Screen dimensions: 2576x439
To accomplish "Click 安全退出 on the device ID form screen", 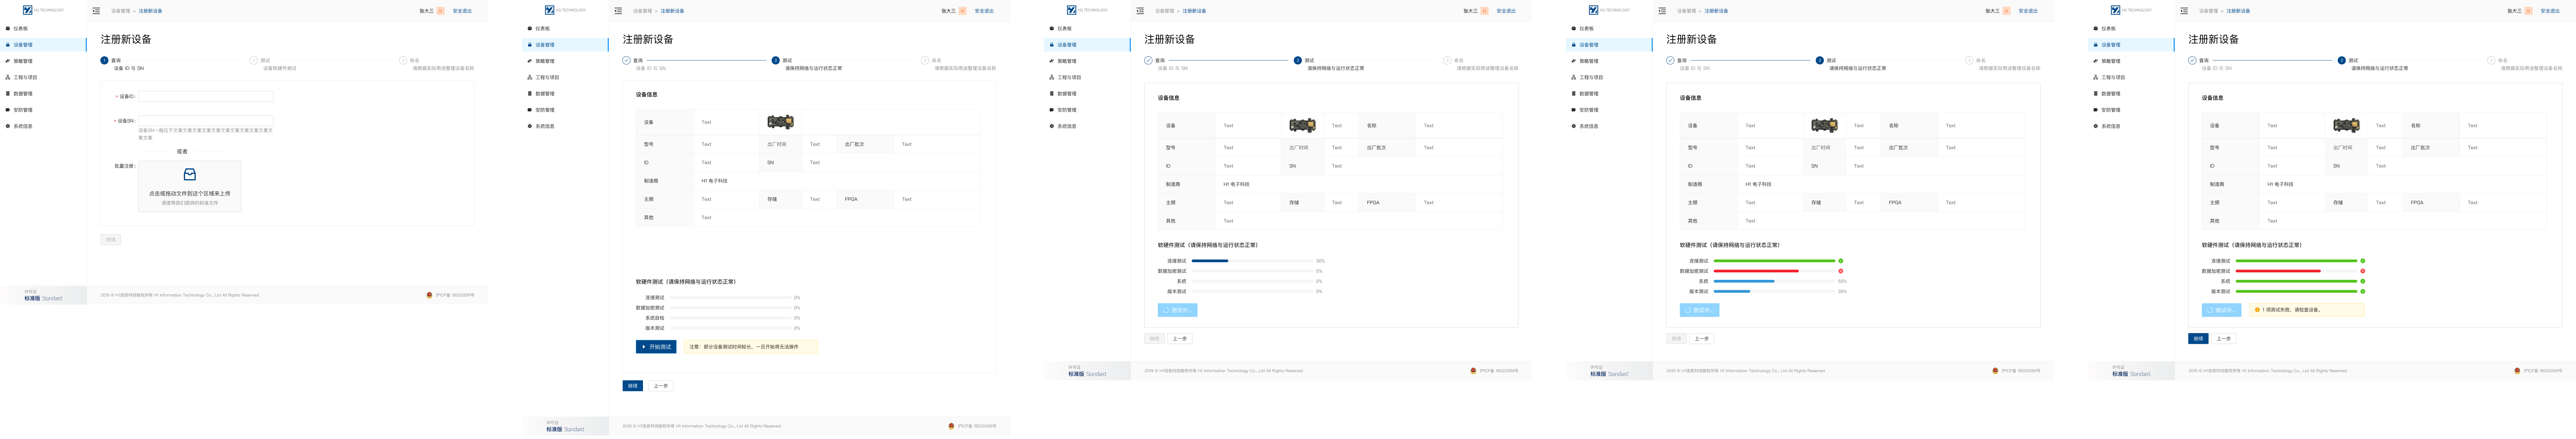I will coord(462,11).
